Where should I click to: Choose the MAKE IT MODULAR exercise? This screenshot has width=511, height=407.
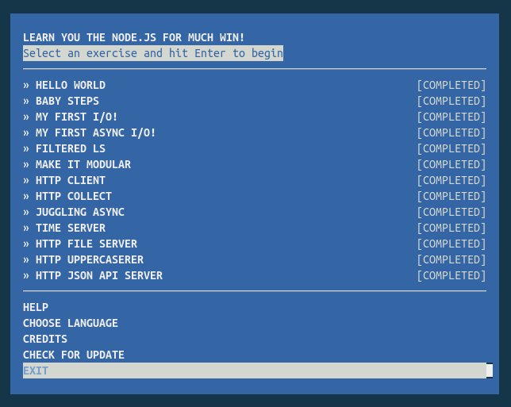(255, 164)
